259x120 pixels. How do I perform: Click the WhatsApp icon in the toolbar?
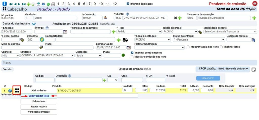48,4
